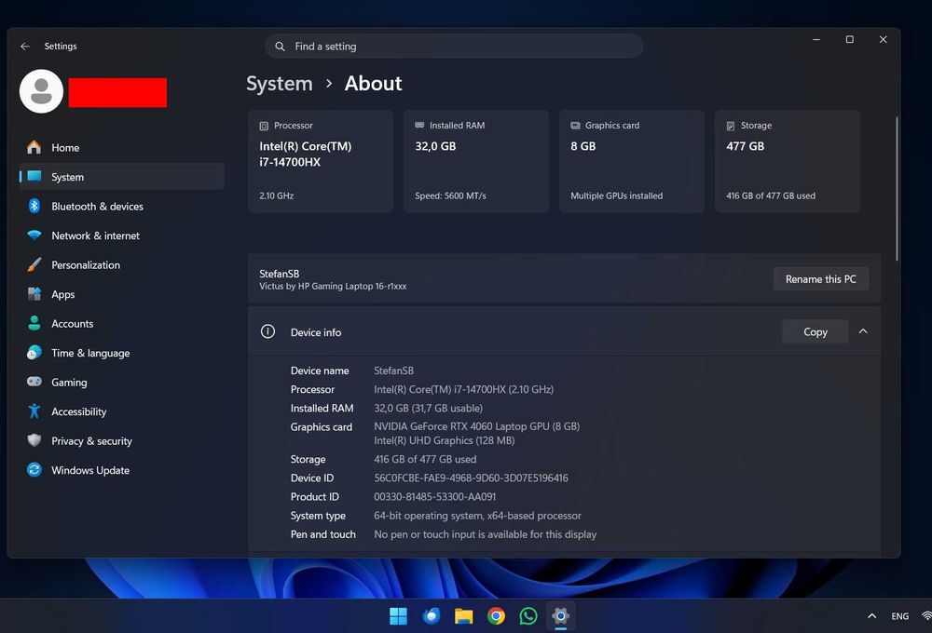This screenshot has height=633, width=932.
Task: Click the 64-bit operating system text
Action: 477,516
